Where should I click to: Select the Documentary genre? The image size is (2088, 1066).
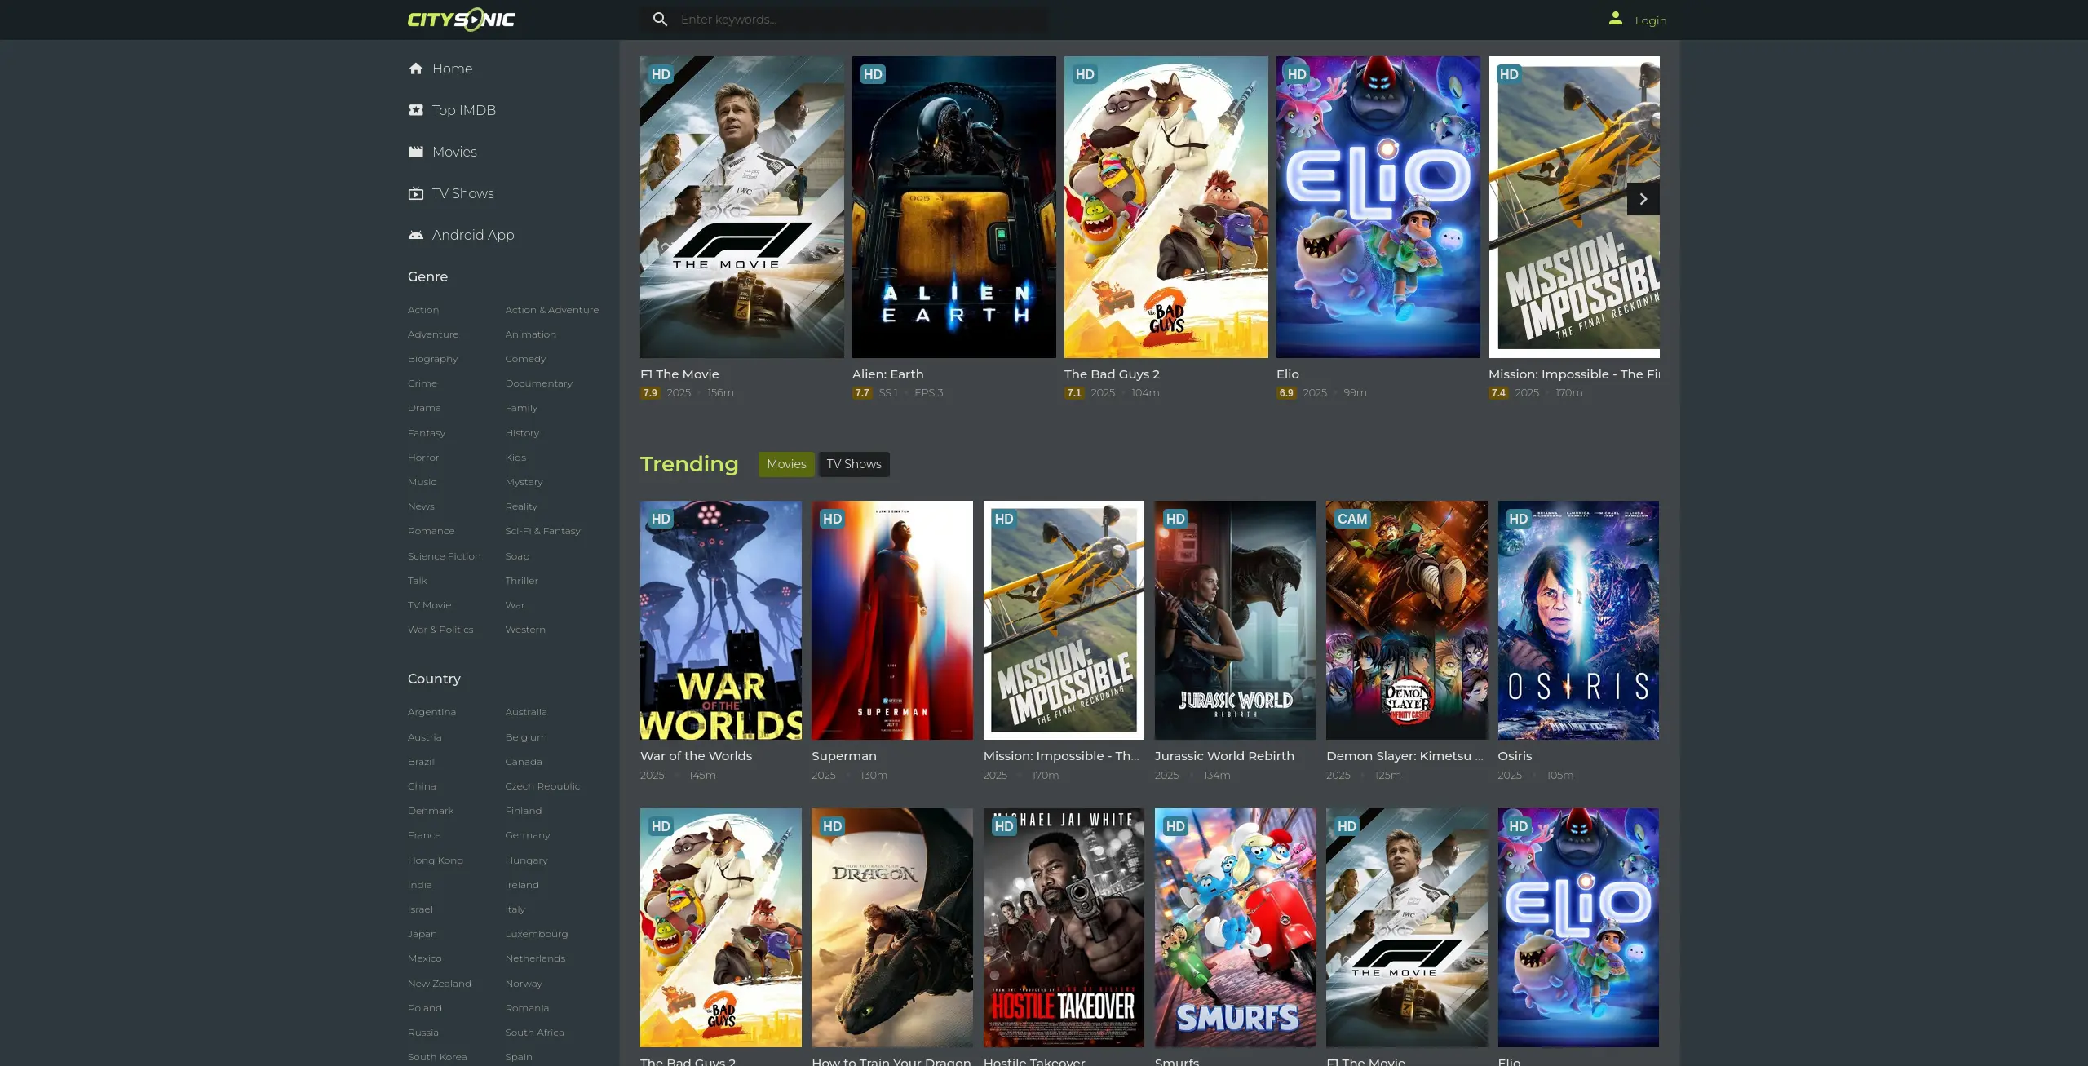[538, 383]
